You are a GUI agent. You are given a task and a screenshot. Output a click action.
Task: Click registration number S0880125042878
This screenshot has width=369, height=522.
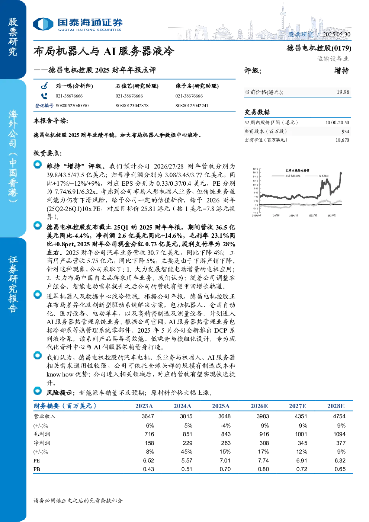(132, 106)
